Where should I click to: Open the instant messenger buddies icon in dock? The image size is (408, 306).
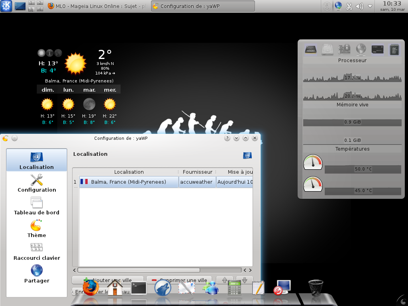210,288
